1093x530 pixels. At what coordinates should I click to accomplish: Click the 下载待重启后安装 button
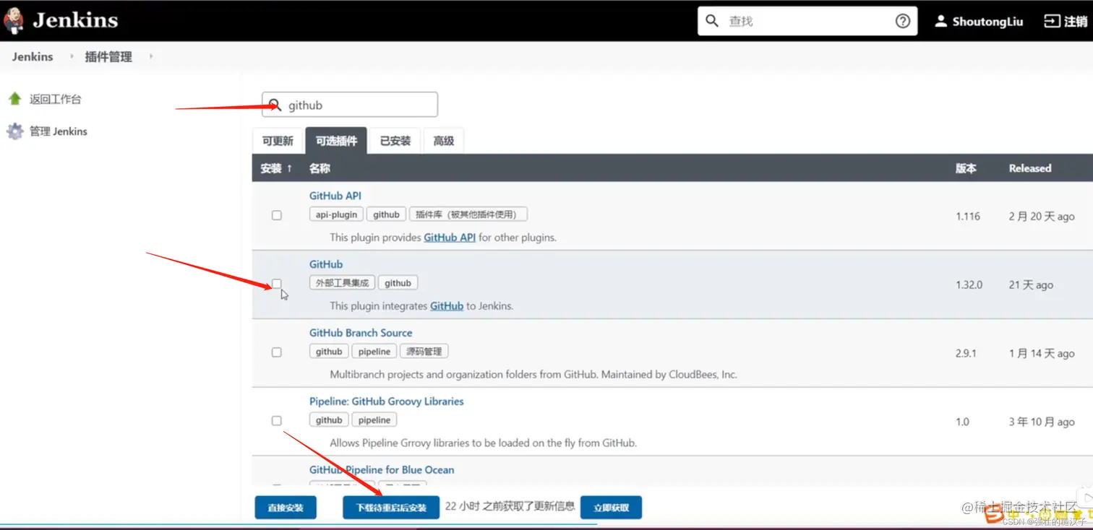(x=391, y=508)
